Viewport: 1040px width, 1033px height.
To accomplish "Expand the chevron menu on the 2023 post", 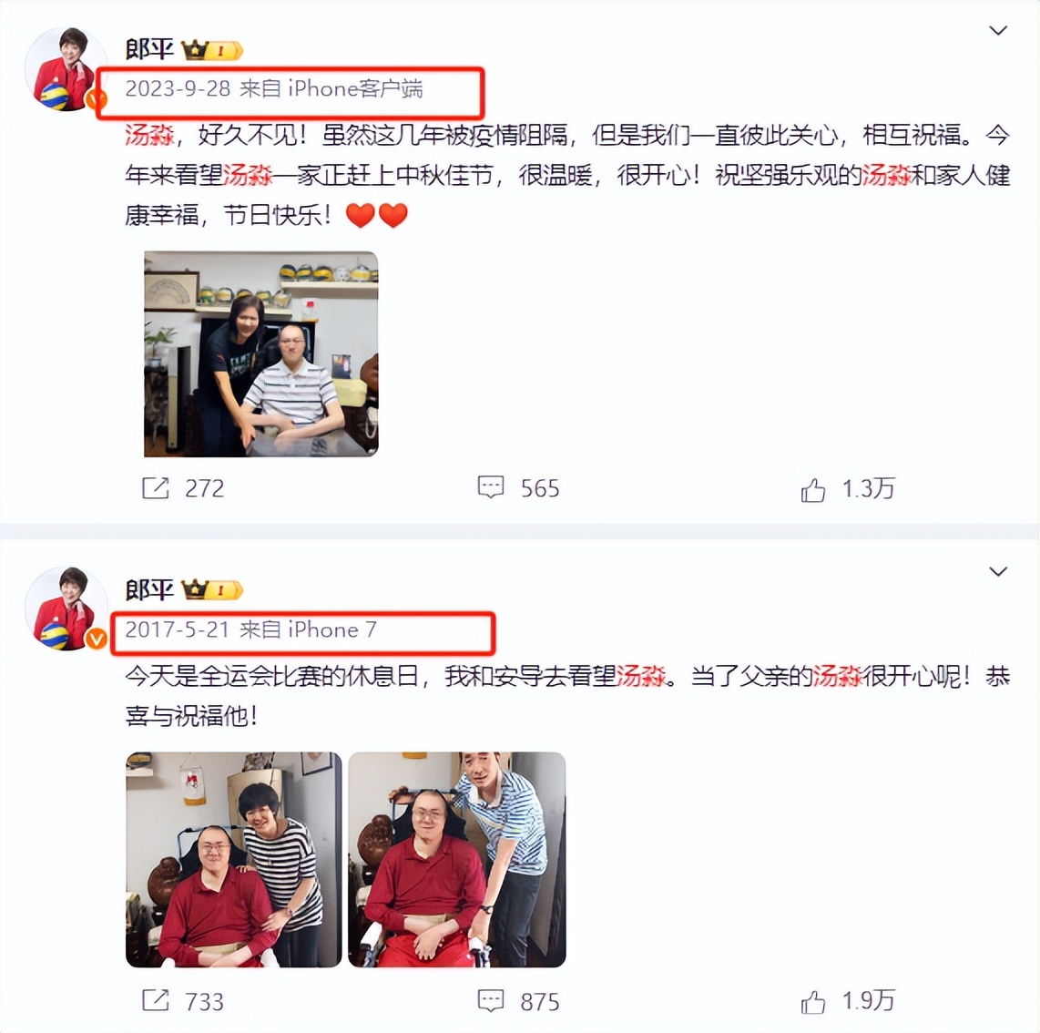I will point(998,31).
